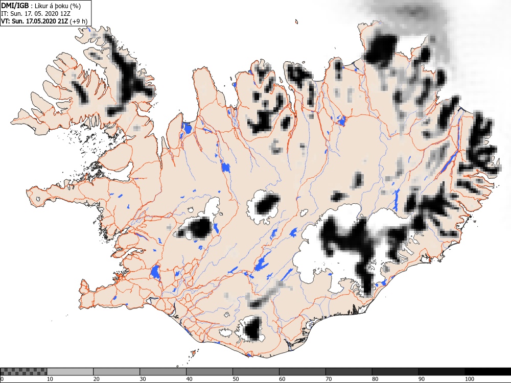The height and width of the screenshot is (383, 511).
Task: Click the legend label '40'
Action: click(x=190, y=379)
